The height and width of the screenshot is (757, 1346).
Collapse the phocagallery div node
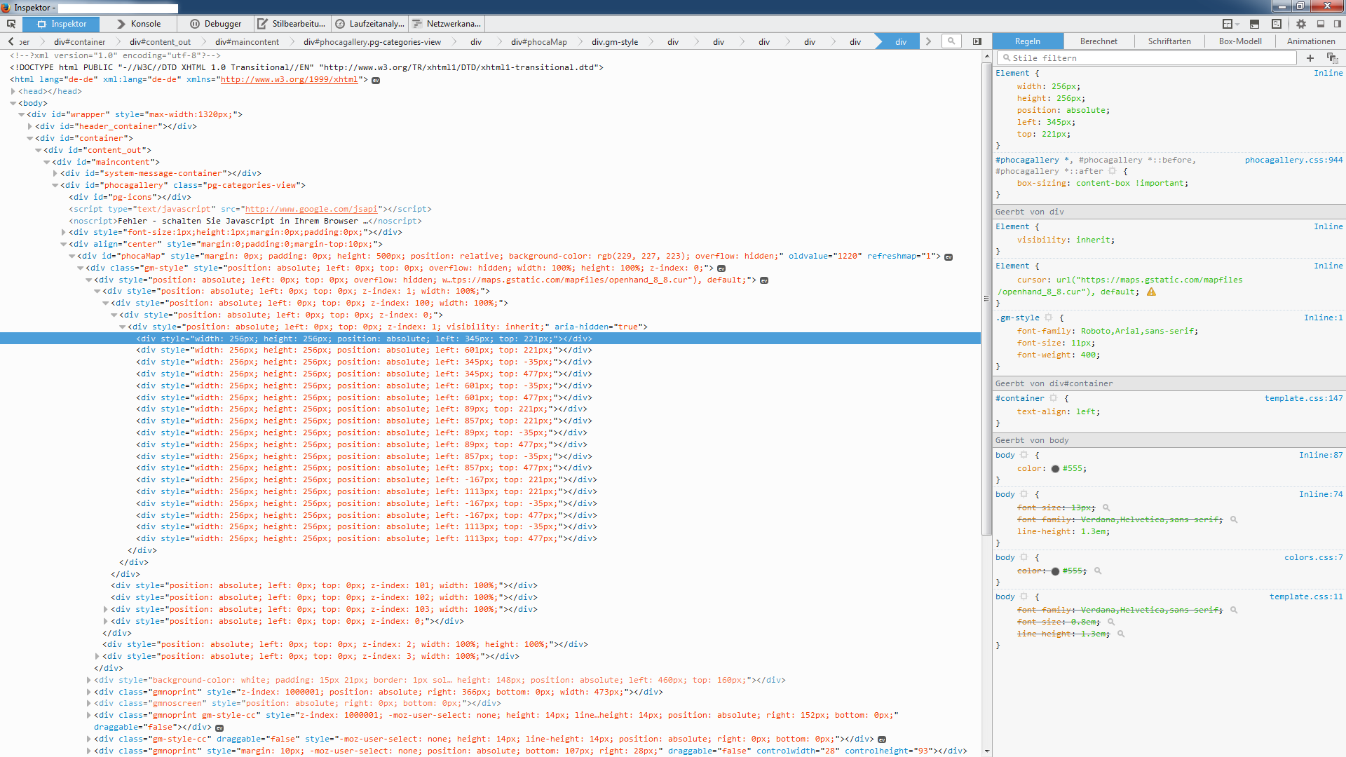55,186
